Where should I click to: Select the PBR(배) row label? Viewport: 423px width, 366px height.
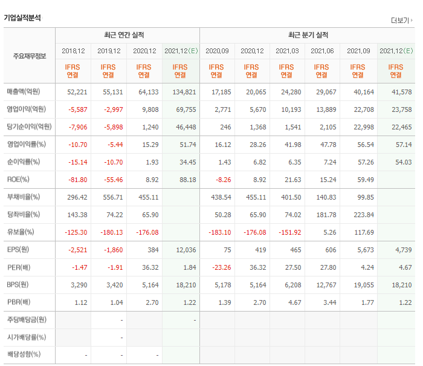point(19,302)
